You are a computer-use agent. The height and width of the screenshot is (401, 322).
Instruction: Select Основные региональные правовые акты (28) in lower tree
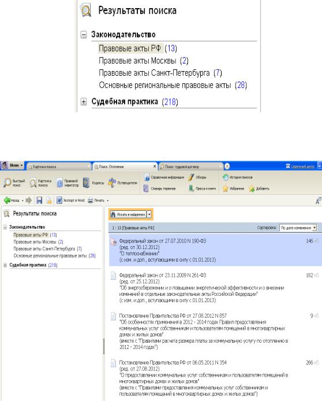coord(54,255)
